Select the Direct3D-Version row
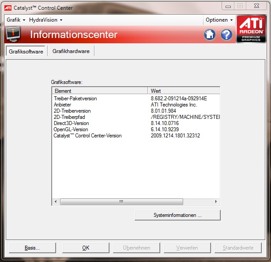Viewport: 271px width, 262px height. tap(136, 123)
